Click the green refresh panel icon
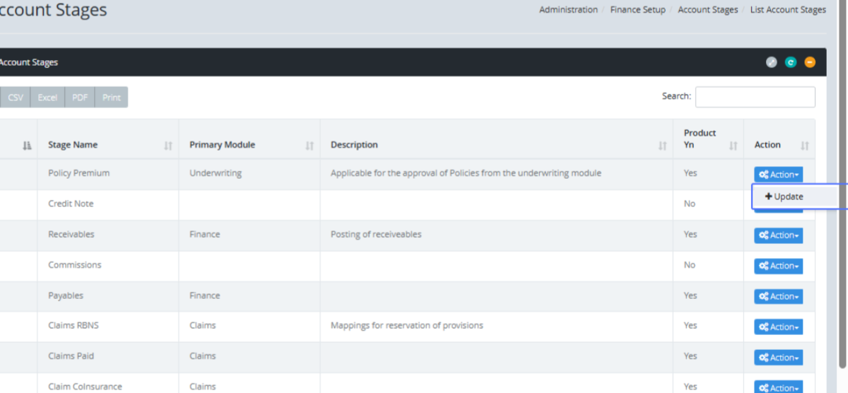 click(791, 62)
